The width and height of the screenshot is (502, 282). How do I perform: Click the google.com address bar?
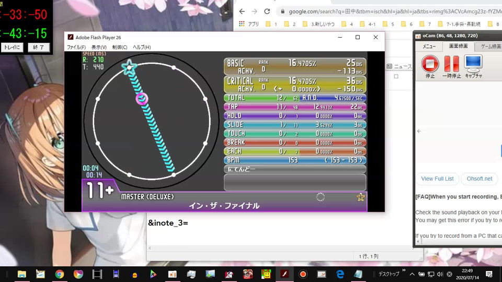[x=389, y=11]
